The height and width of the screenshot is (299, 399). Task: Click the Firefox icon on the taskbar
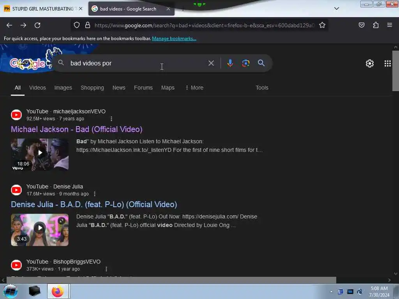click(x=58, y=291)
